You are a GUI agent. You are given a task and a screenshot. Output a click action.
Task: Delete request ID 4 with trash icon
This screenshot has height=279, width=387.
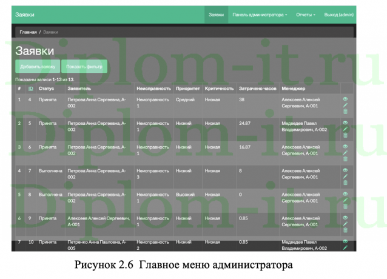point(345,112)
